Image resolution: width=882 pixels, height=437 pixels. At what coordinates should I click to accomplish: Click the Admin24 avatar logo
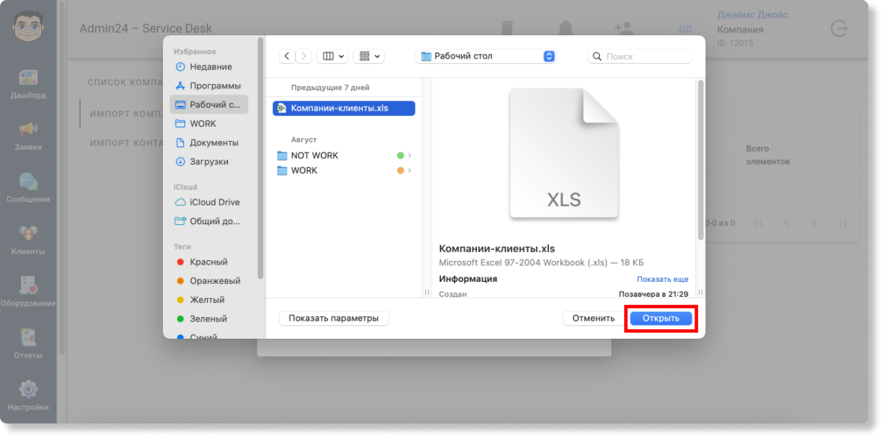point(28,26)
